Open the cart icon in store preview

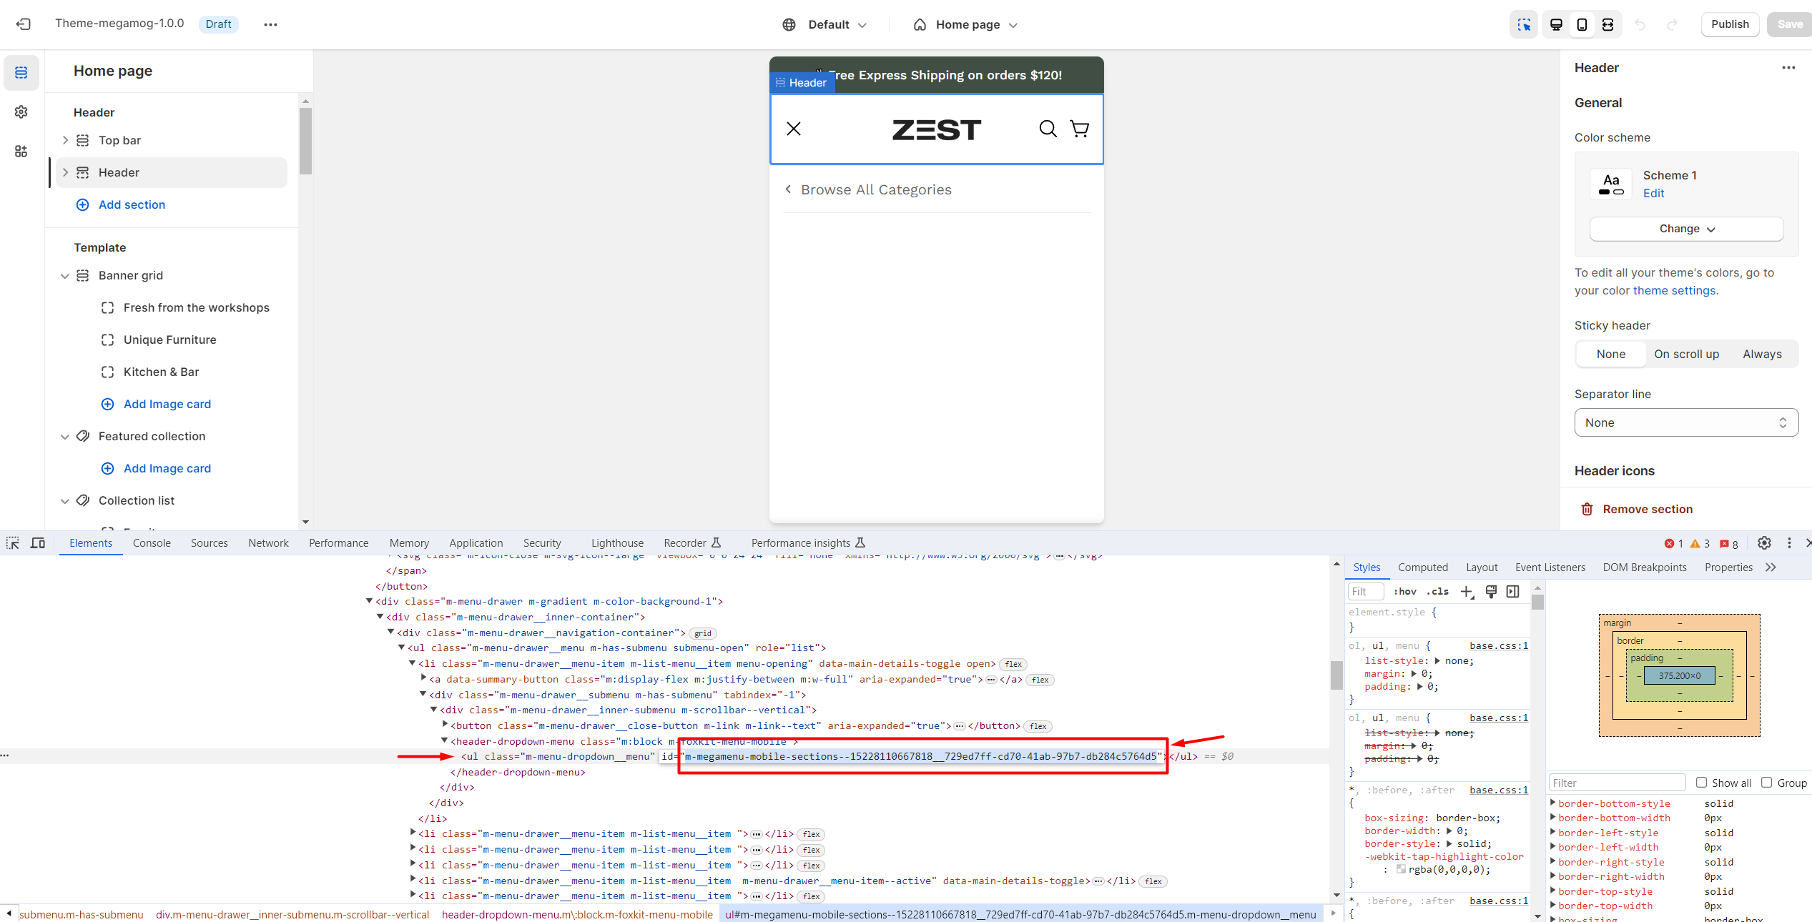point(1080,129)
